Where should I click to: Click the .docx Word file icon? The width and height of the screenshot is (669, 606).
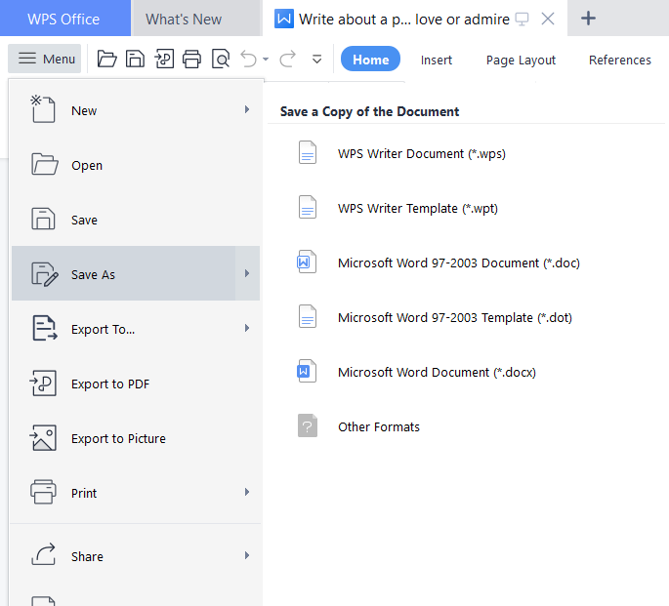coord(307,371)
